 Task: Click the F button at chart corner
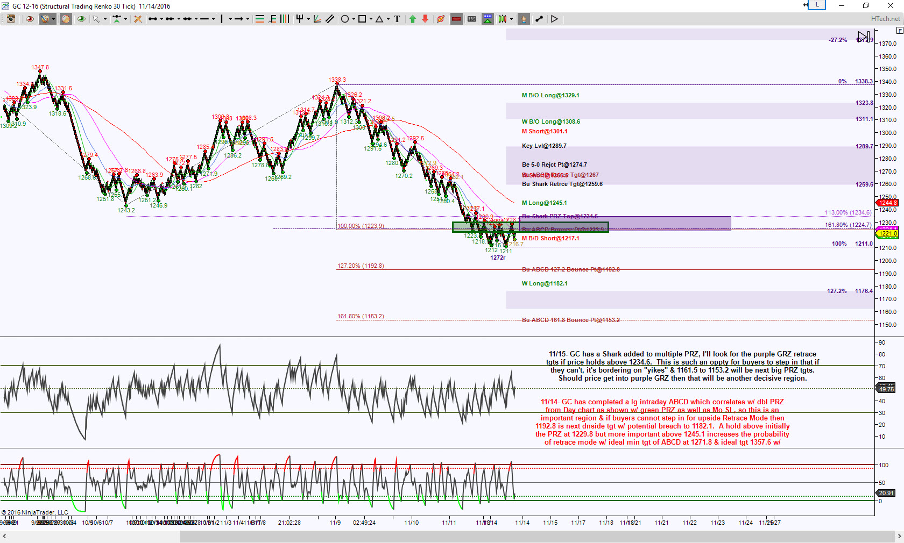coord(900,31)
